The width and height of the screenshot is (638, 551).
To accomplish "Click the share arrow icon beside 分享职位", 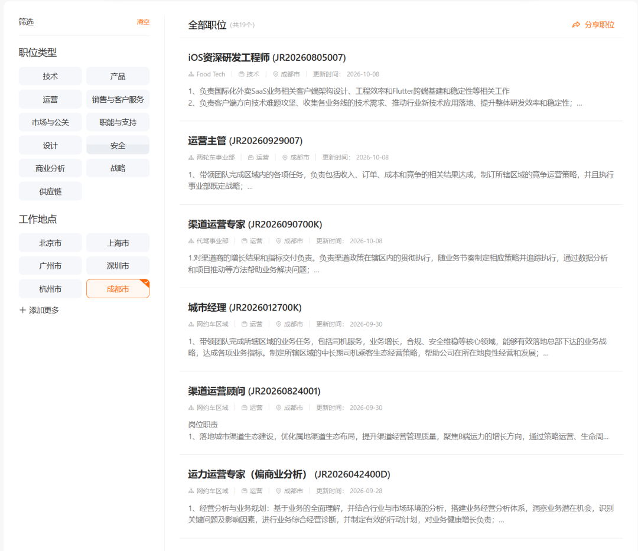I will 576,25.
